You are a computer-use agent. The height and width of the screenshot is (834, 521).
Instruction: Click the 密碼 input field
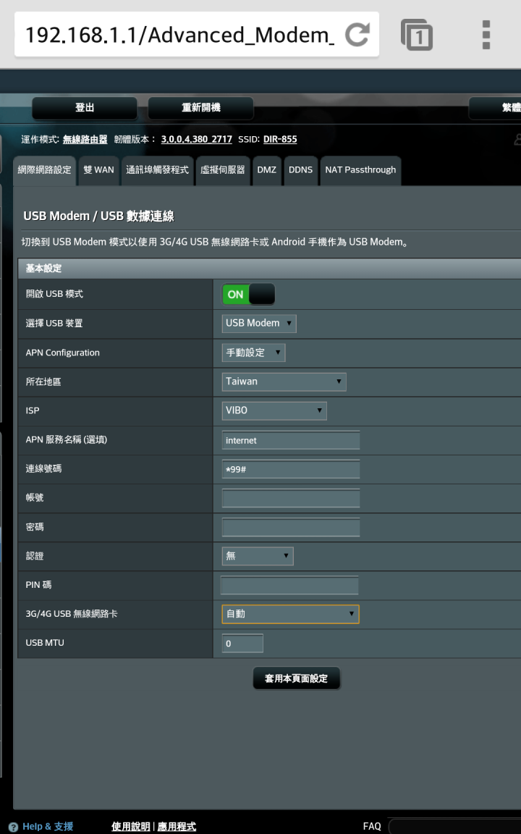point(291,527)
